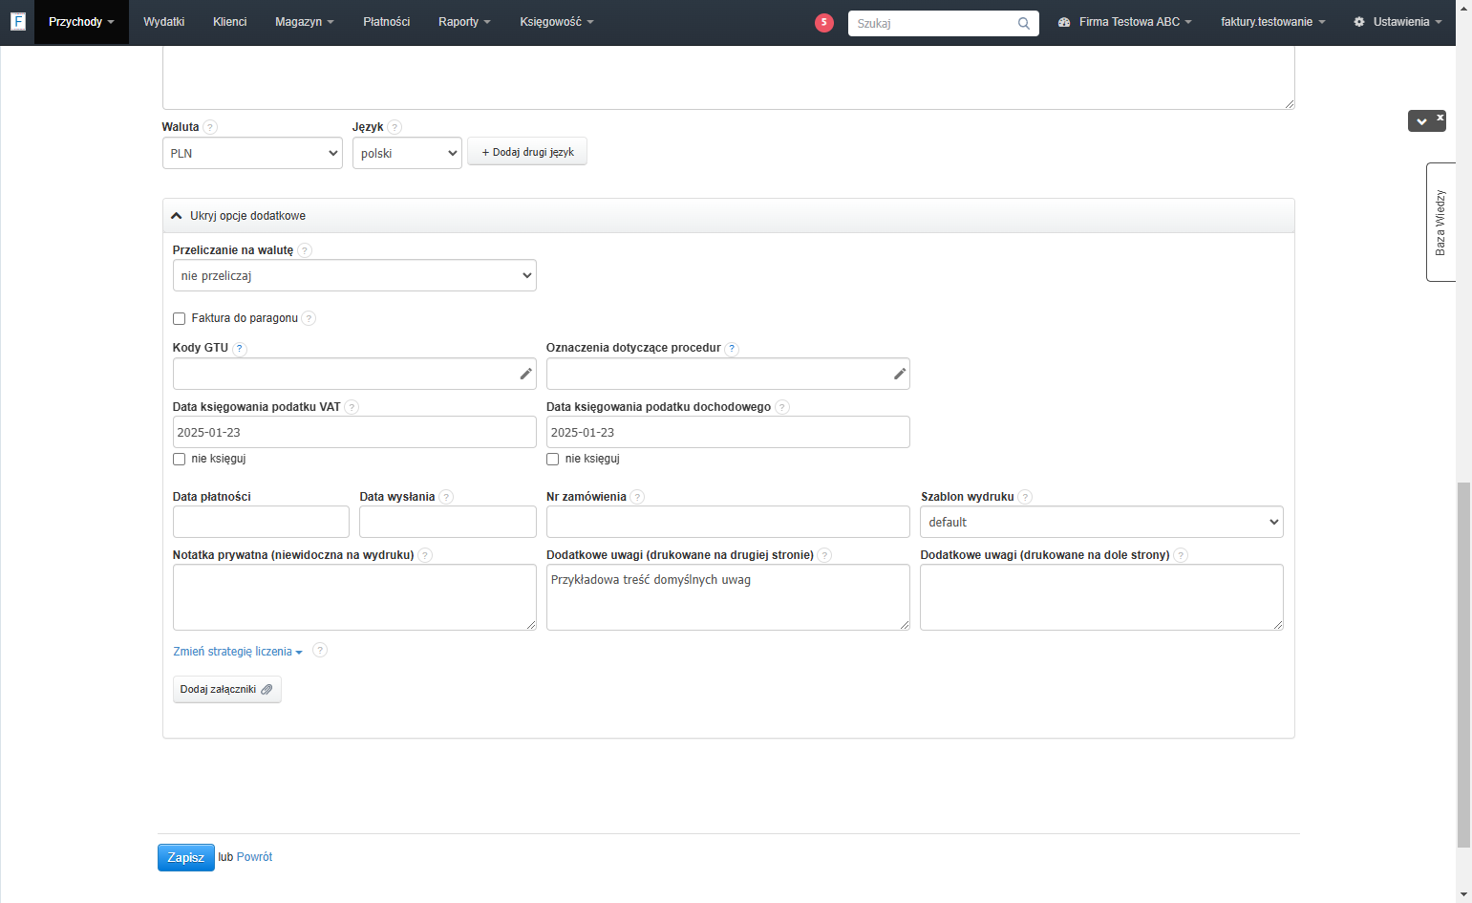Go to the Wydatki section
The height and width of the screenshot is (903, 1472).
click(163, 22)
